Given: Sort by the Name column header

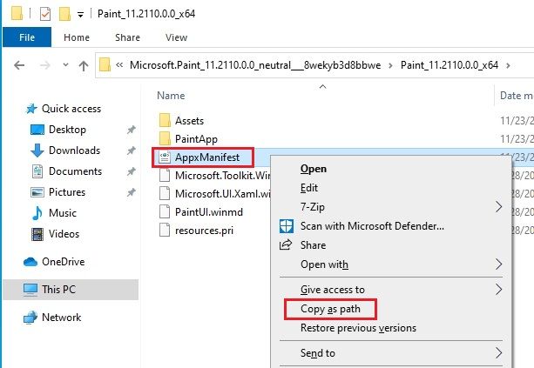Looking at the screenshot, I should (x=171, y=96).
